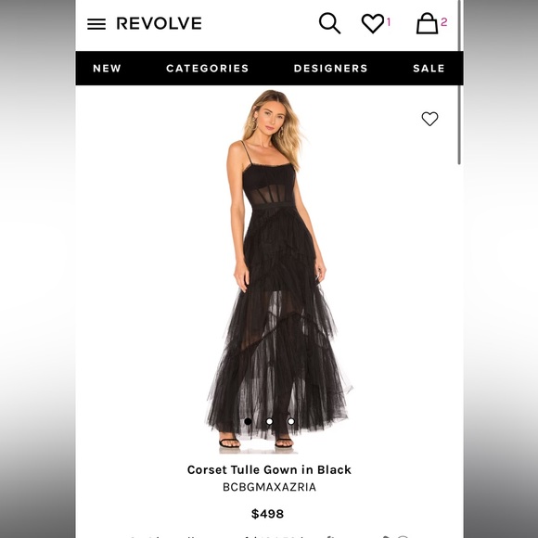The width and height of the screenshot is (538, 538).
Task: Select the first image carousel dot
Action: (248, 421)
